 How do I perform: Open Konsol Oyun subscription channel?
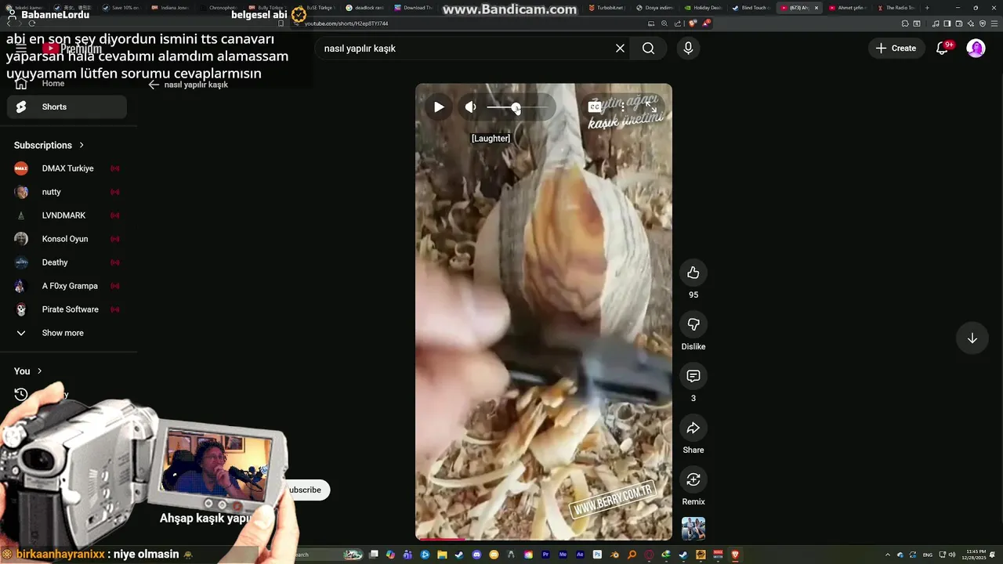coord(67,239)
